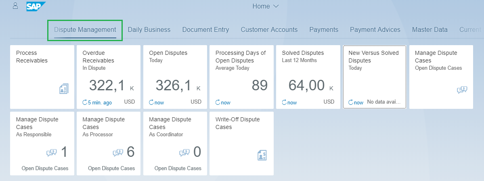This screenshot has height=181, width=484.
Task: Expand the Home dropdown chevron
Action: point(276,6)
